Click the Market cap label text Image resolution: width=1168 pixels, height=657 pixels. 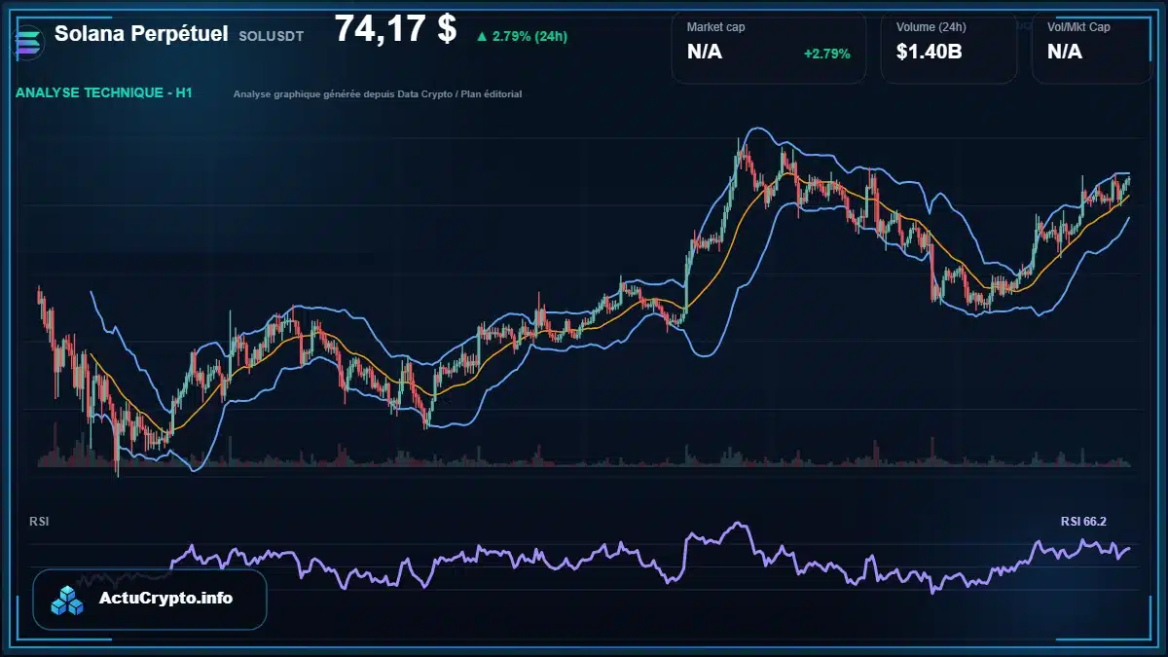click(x=715, y=27)
